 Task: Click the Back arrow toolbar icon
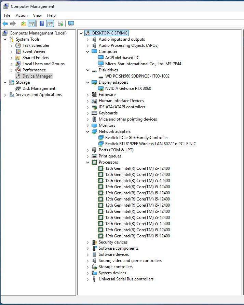click(x=5, y=24)
